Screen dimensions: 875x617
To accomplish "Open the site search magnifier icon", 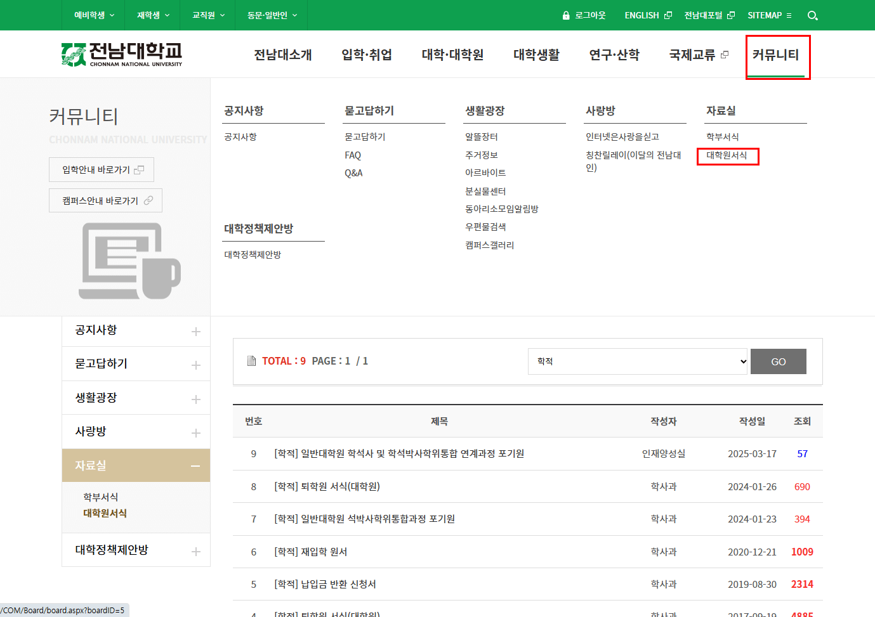I will (812, 15).
